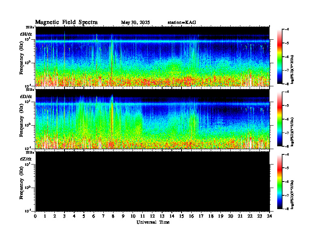Click the dH/dt spectrogram plot
Viewport: 321px width, 248px height.
click(x=152, y=56)
